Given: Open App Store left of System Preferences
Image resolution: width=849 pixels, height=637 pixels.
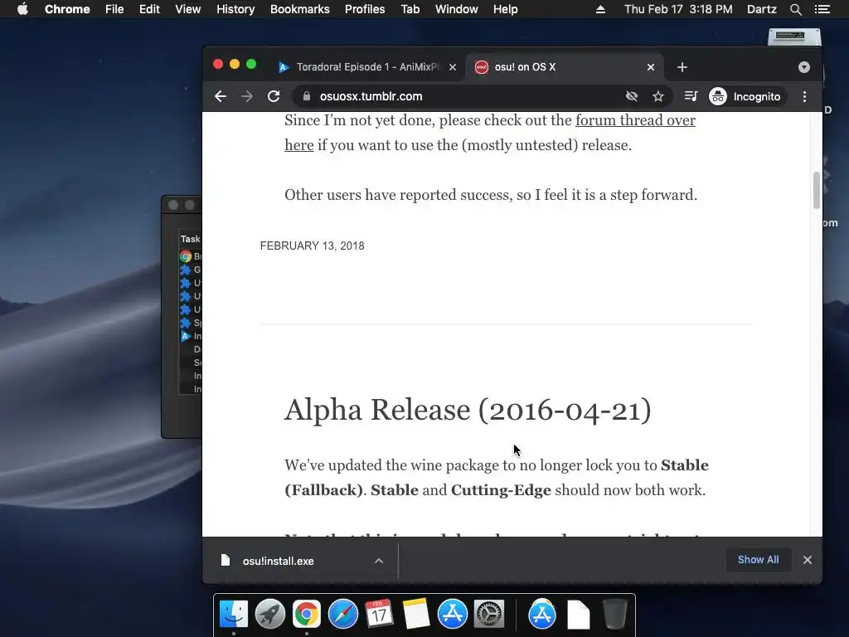Looking at the screenshot, I should [x=452, y=615].
